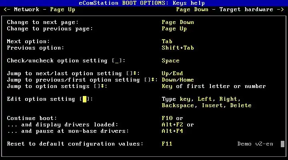Select the 'Change to previous page:' label
Viewport: 288px width, 160px height.
tap(50, 29)
